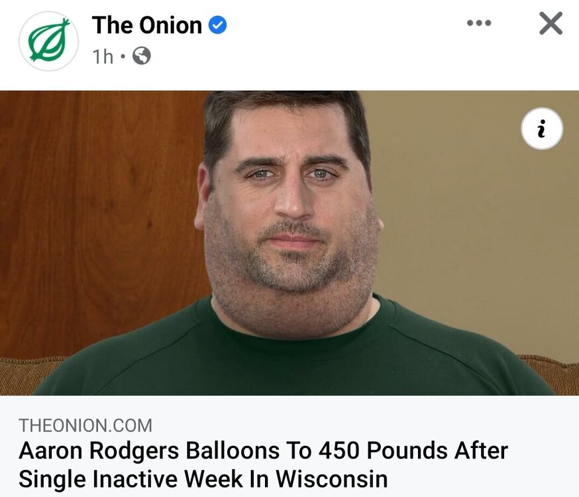Click the blue verified badge
The image size is (579, 497).
(218, 25)
